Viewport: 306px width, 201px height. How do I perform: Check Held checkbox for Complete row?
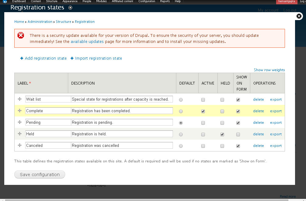pyautogui.click(x=222, y=111)
